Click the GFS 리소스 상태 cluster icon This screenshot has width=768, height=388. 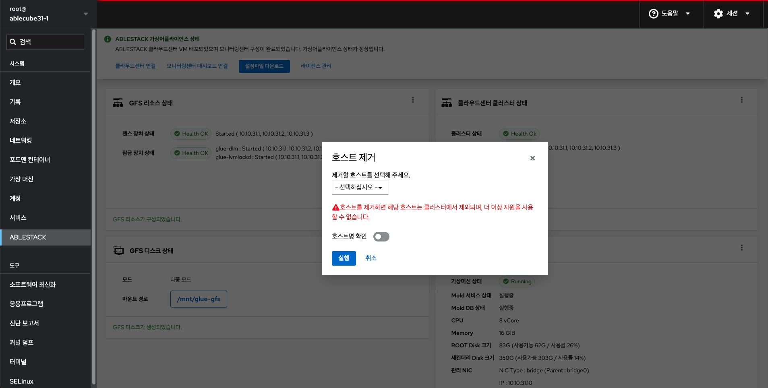click(x=118, y=103)
